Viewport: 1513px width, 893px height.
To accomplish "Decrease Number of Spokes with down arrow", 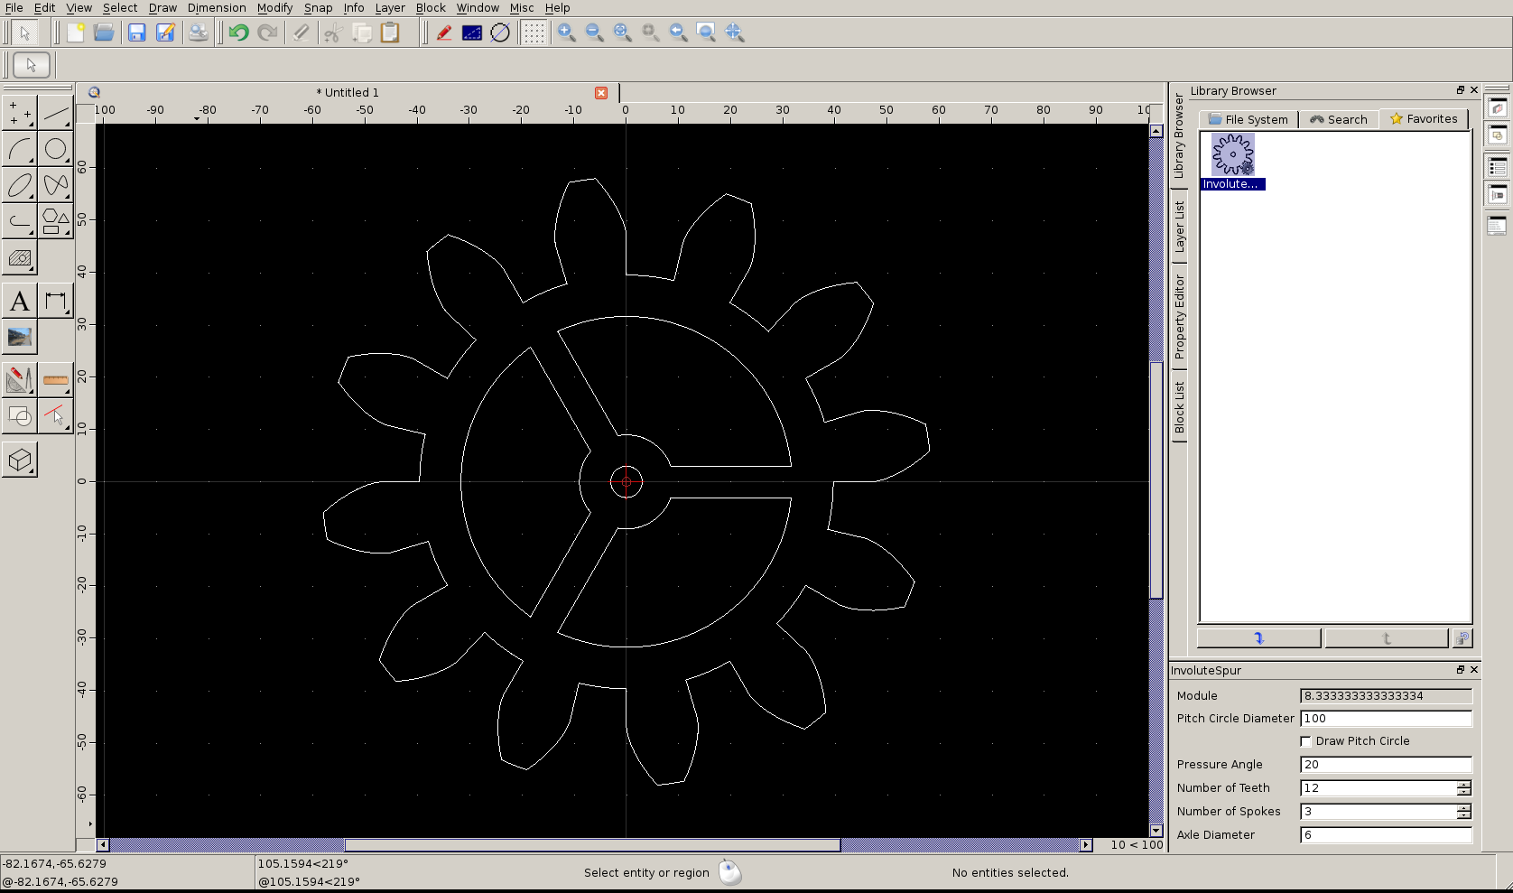I will click(1463, 816).
